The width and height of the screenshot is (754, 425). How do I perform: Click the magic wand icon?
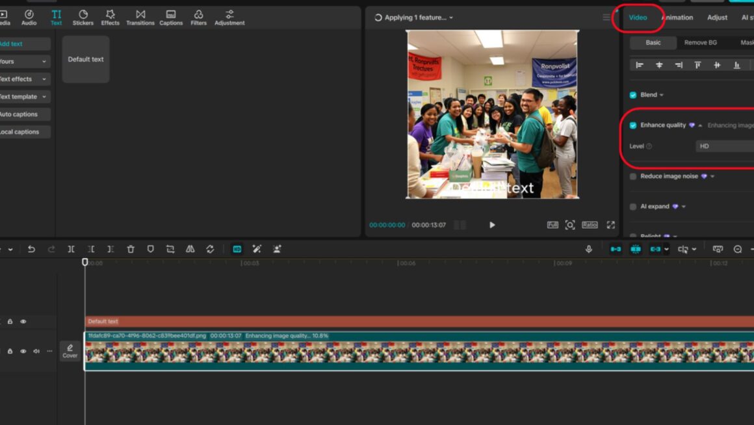click(x=257, y=249)
